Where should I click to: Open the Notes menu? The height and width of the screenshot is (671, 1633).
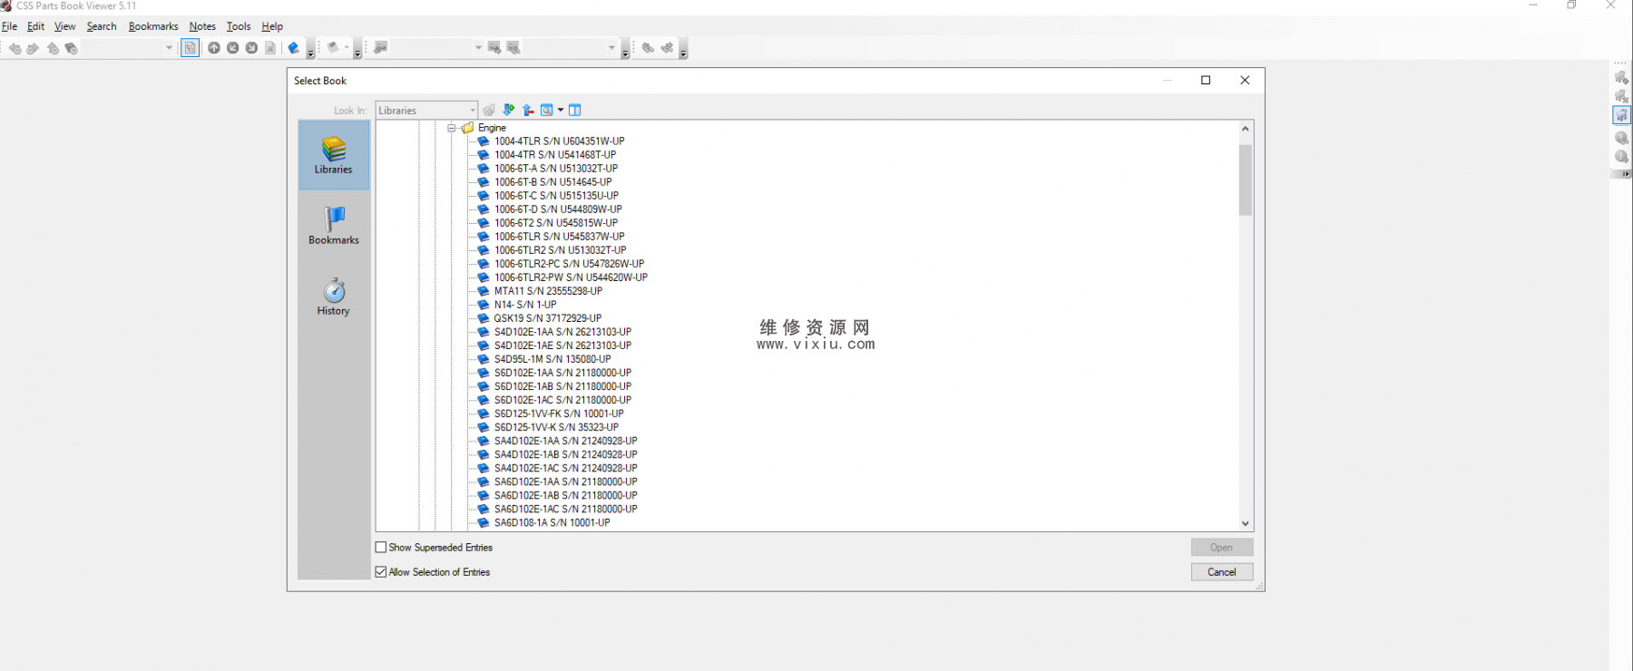tap(202, 26)
